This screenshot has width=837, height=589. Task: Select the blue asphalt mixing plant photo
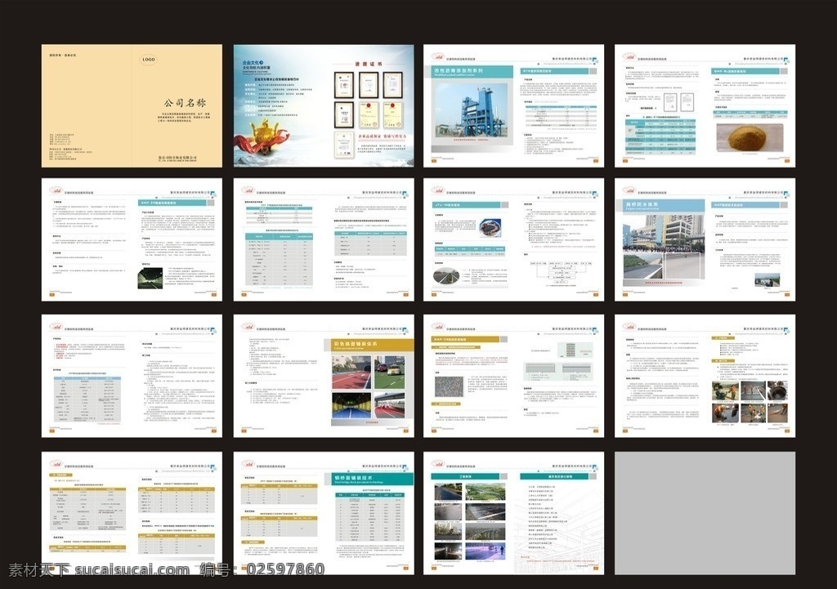[470, 111]
